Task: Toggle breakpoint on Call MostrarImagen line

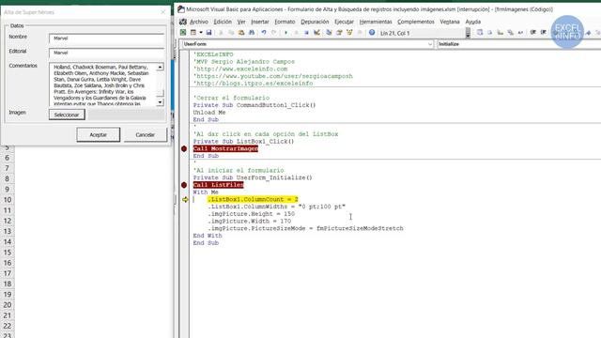Action: (x=184, y=148)
